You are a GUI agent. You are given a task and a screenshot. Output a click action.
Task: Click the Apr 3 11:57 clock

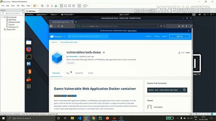[124, 14]
